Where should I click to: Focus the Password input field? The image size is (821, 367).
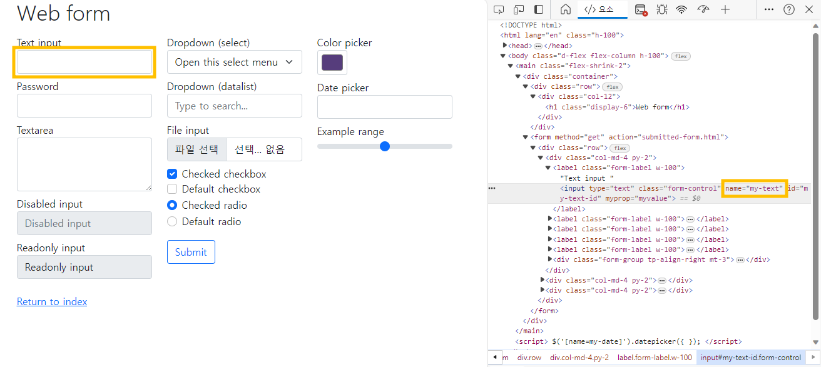coord(84,106)
